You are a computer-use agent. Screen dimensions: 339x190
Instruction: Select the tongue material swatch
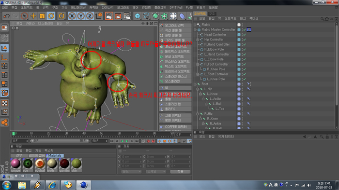pyautogui.click(x=15, y=165)
